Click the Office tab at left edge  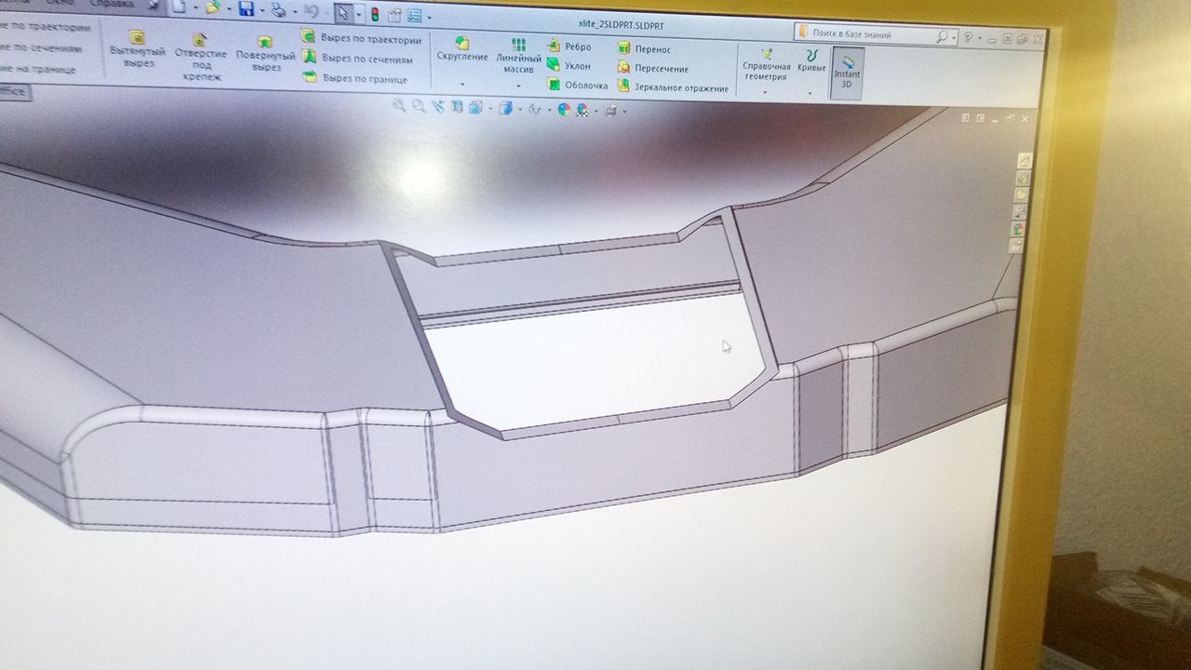(x=15, y=91)
